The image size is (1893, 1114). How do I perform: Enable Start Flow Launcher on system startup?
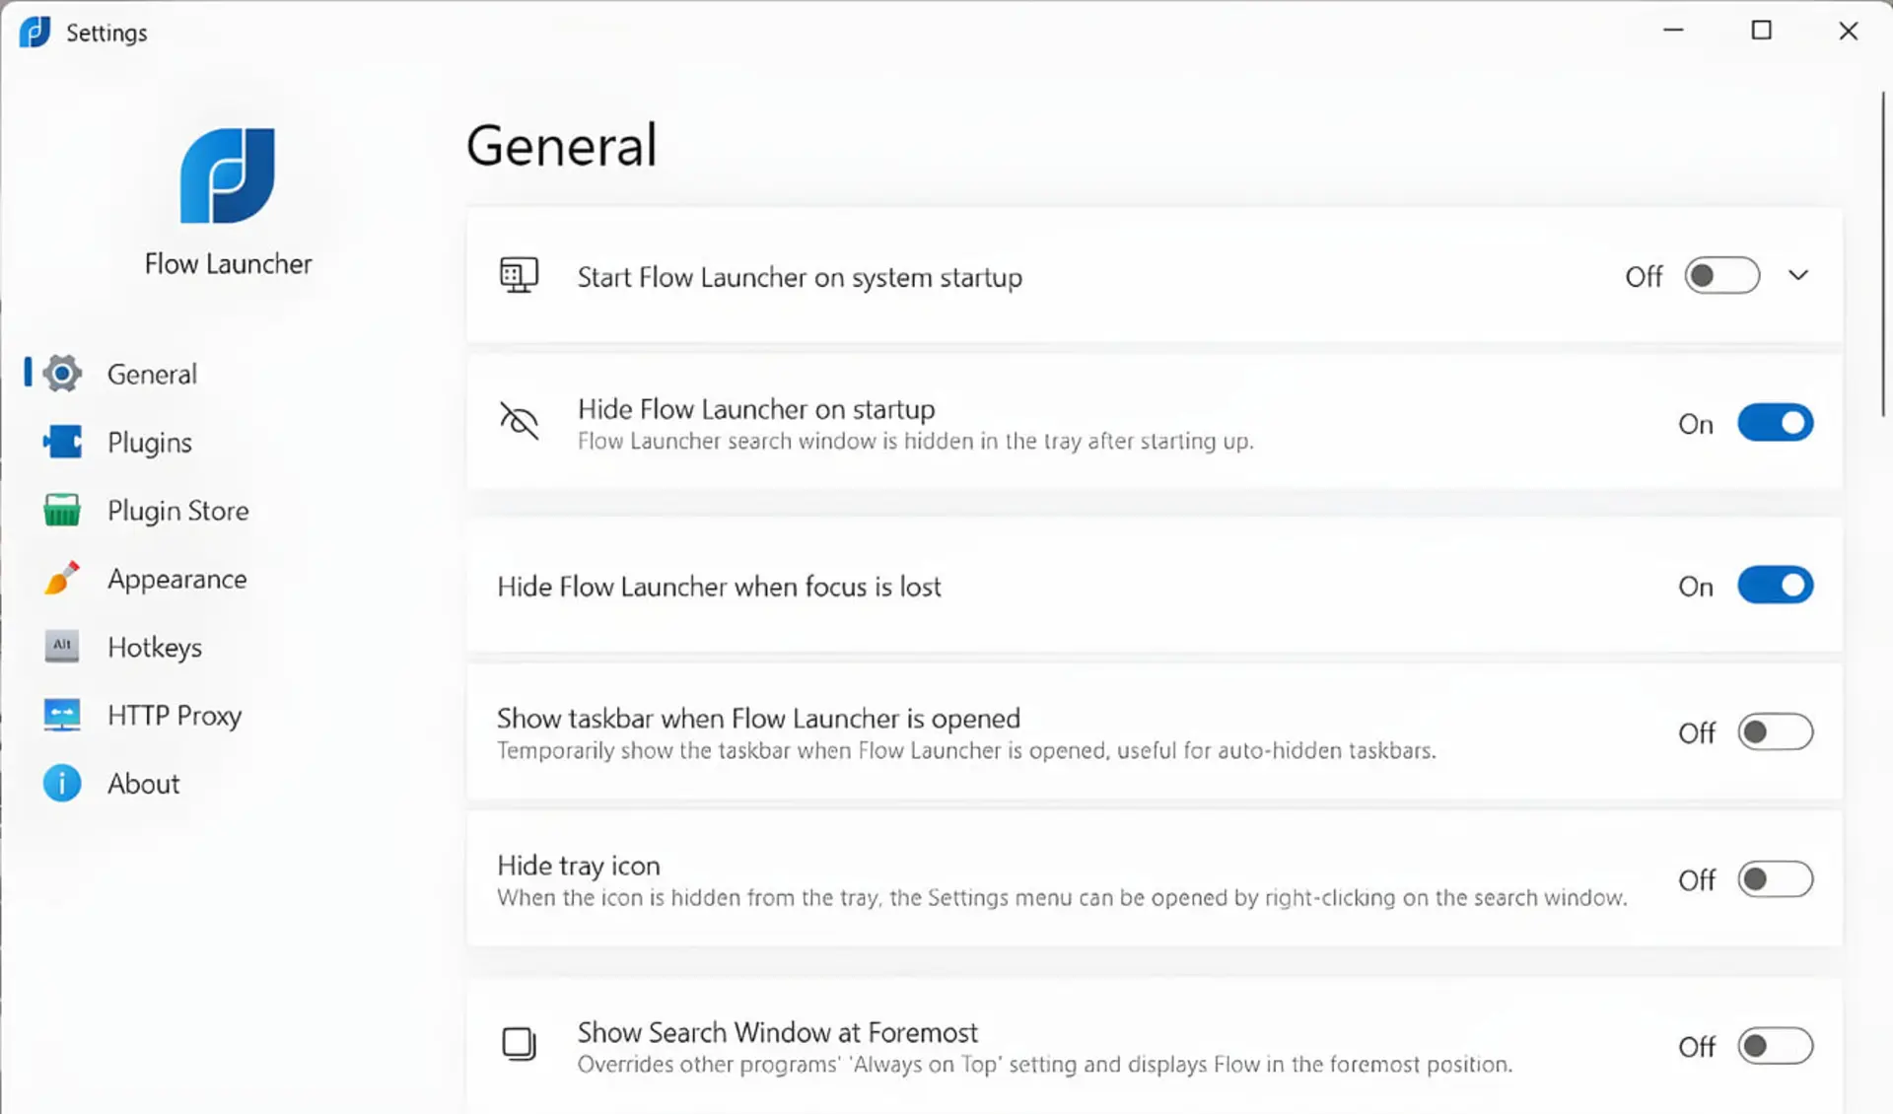tap(1721, 276)
